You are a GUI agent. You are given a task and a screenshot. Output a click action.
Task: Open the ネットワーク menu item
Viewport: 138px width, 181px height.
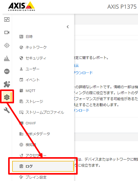click(x=43, y=47)
